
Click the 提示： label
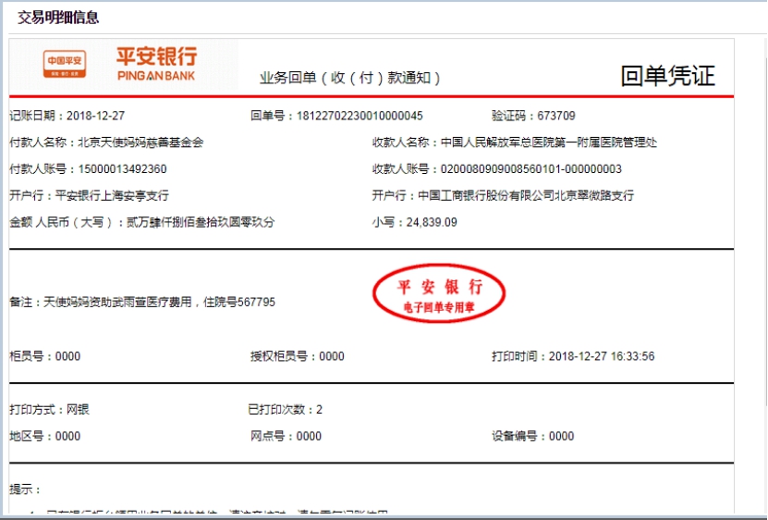point(25,489)
